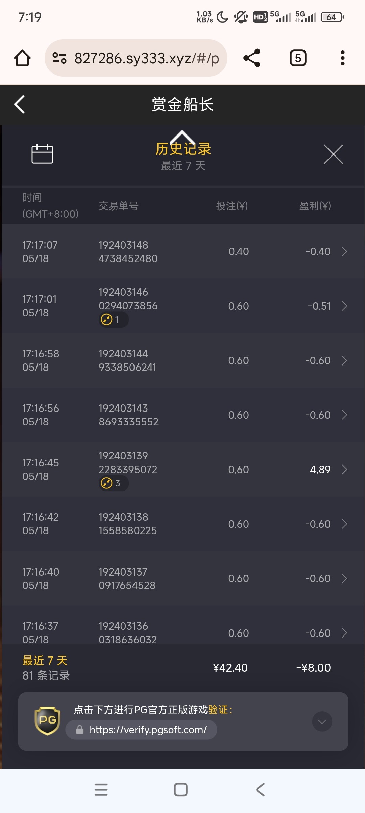
Task: Tap the address bar URL field
Action: click(146, 58)
